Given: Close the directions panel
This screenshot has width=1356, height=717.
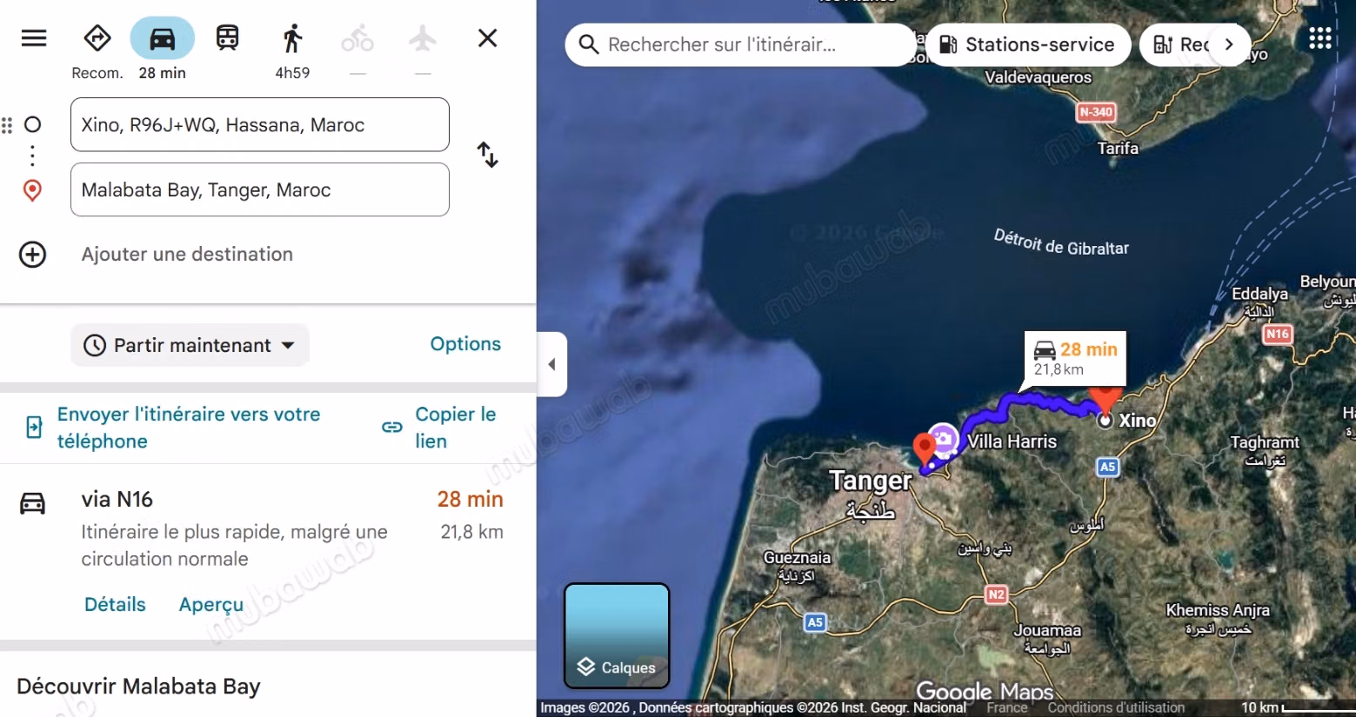Looking at the screenshot, I should coord(488,38).
